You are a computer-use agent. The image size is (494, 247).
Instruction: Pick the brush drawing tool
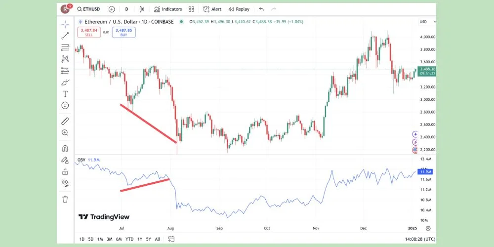[65, 82]
